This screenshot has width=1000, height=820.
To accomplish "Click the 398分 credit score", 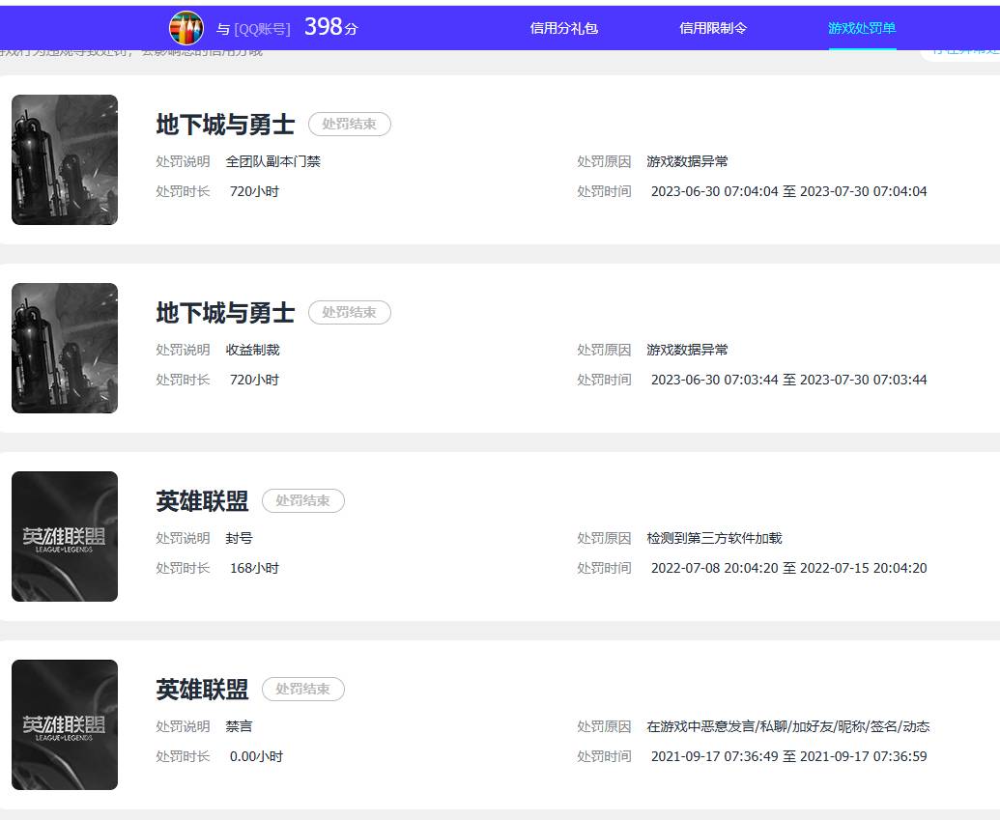I will point(330,27).
